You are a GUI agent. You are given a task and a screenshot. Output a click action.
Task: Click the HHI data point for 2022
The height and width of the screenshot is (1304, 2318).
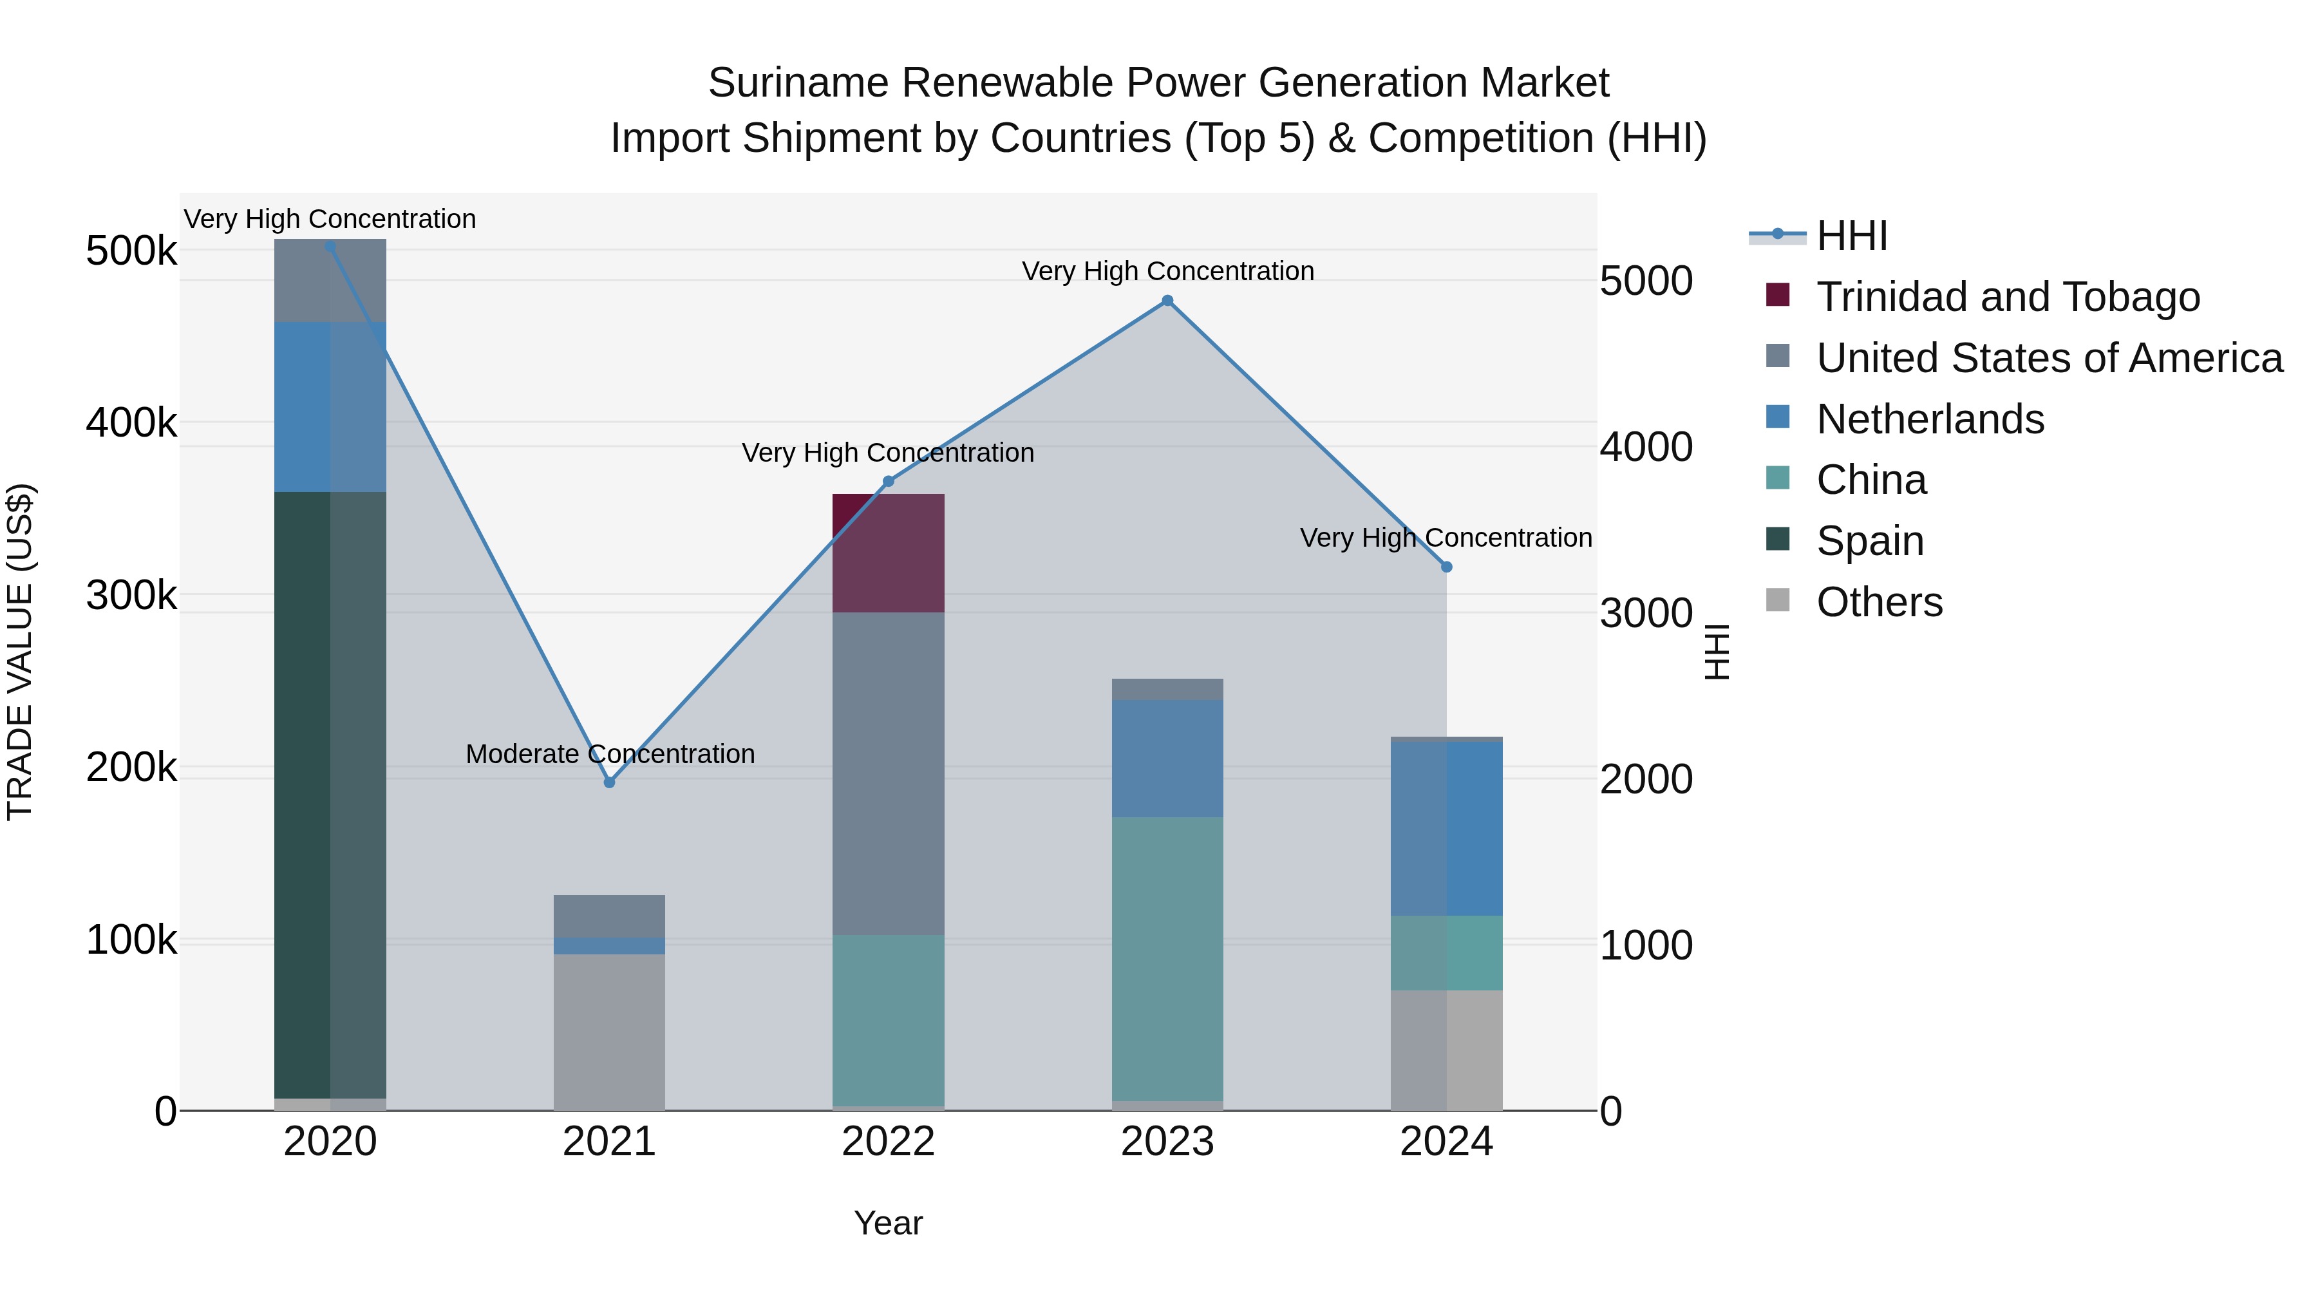point(888,482)
